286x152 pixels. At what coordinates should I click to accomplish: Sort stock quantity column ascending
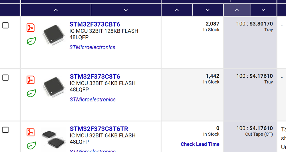pyautogui.click(x=177, y=10)
